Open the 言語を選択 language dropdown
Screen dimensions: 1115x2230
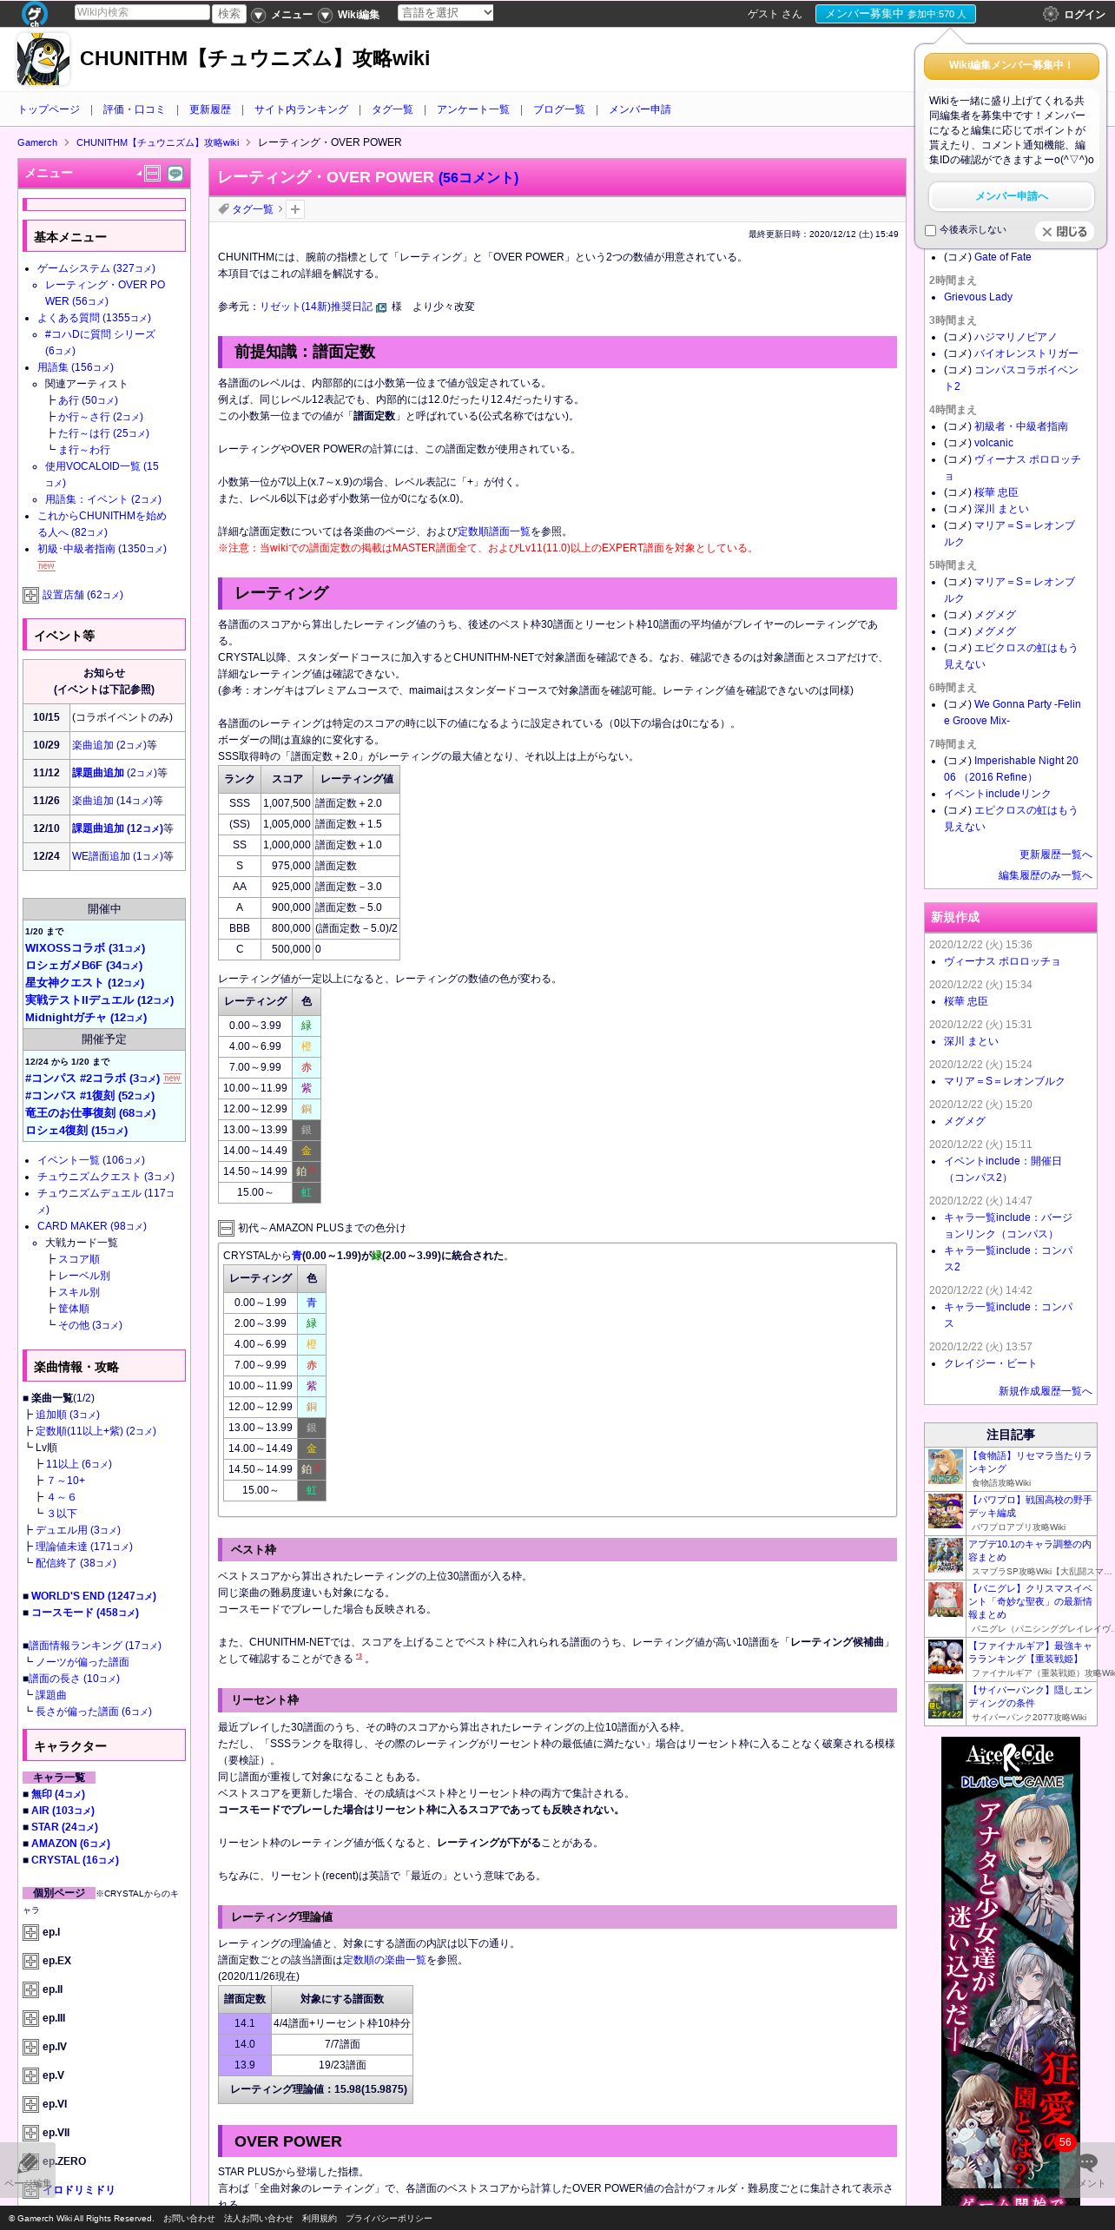pos(445,12)
